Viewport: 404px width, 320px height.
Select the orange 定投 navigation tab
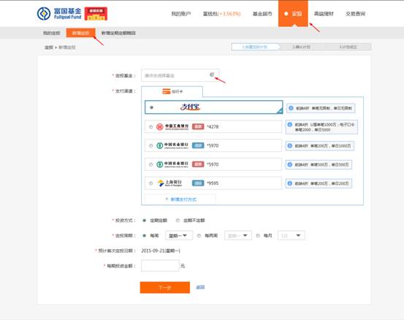tap(293, 13)
